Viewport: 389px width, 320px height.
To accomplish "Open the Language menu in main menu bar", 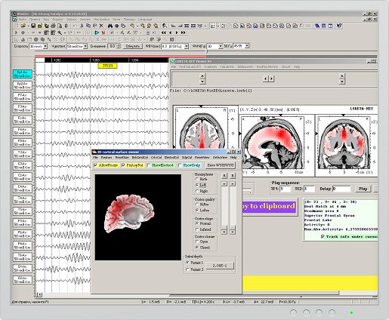I will [x=145, y=19].
